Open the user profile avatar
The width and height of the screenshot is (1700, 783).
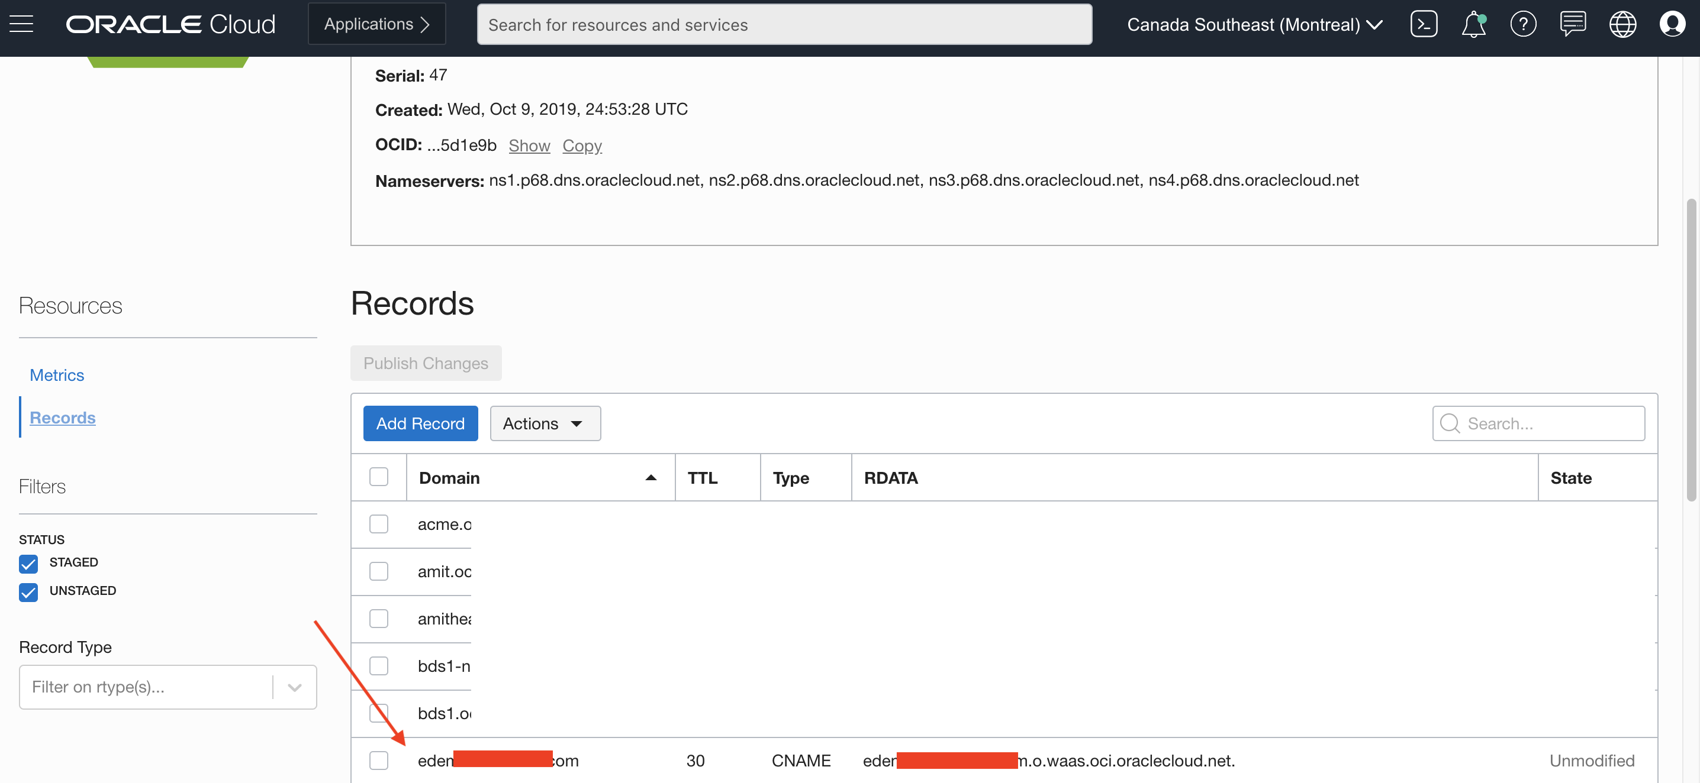pos(1672,24)
